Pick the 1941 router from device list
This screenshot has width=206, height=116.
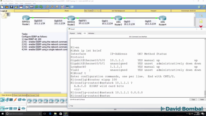29,101
